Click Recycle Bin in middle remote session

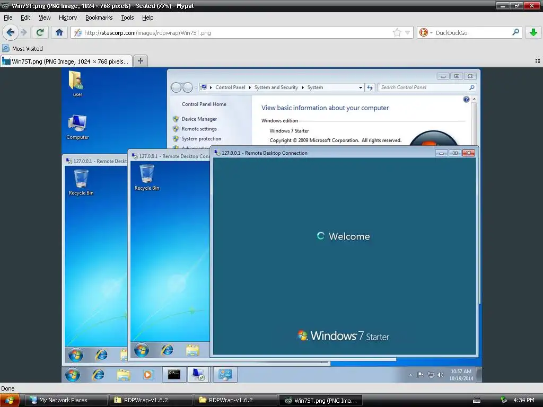pos(147,178)
